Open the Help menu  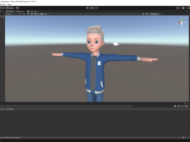(9, 4)
